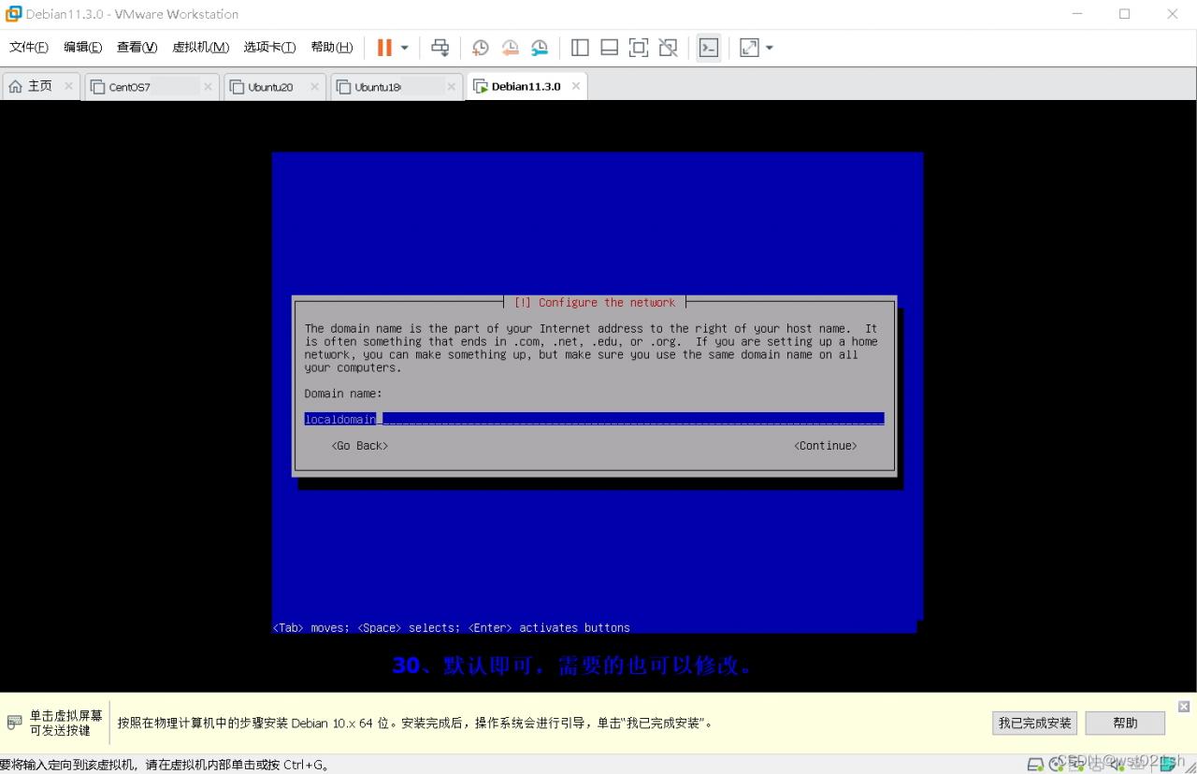Open the 帮助(H) menu in the menu bar
Image resolution: width=1197 pixels, height=774 pixels.
point(331,48)
